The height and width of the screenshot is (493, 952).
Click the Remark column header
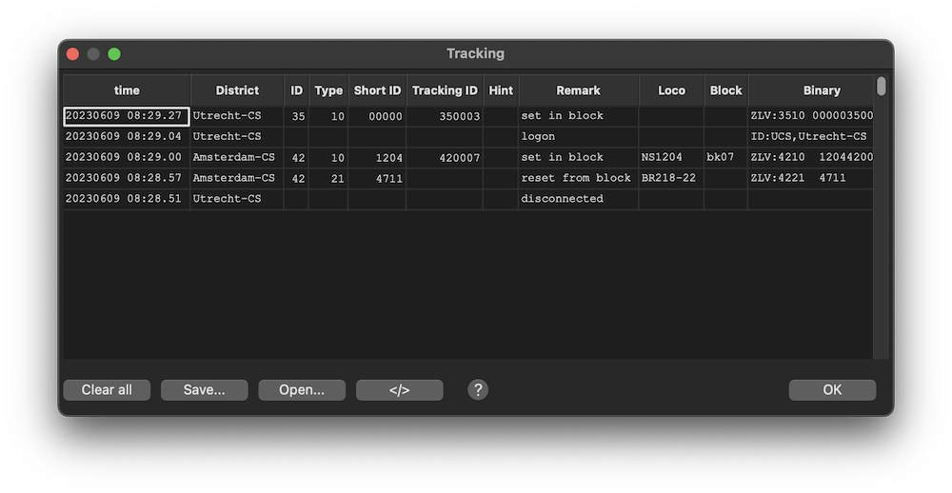coord(578,90)
